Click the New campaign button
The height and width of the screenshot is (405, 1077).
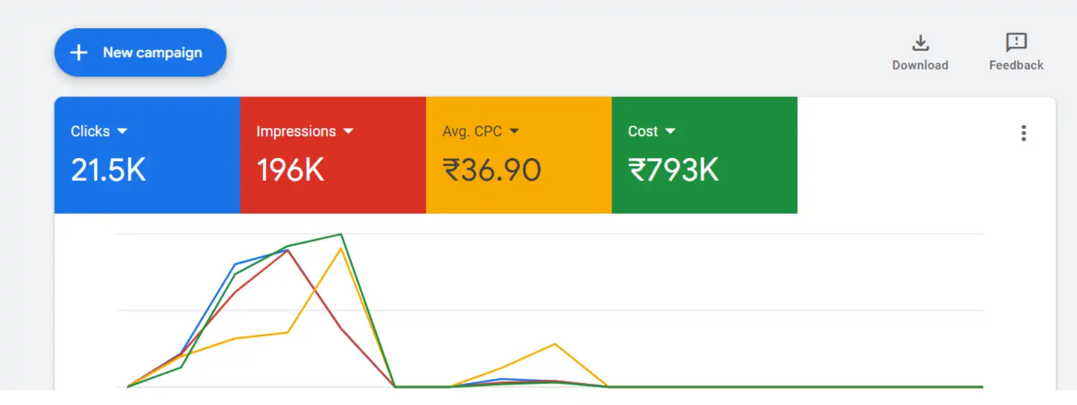tap(140, 53)
